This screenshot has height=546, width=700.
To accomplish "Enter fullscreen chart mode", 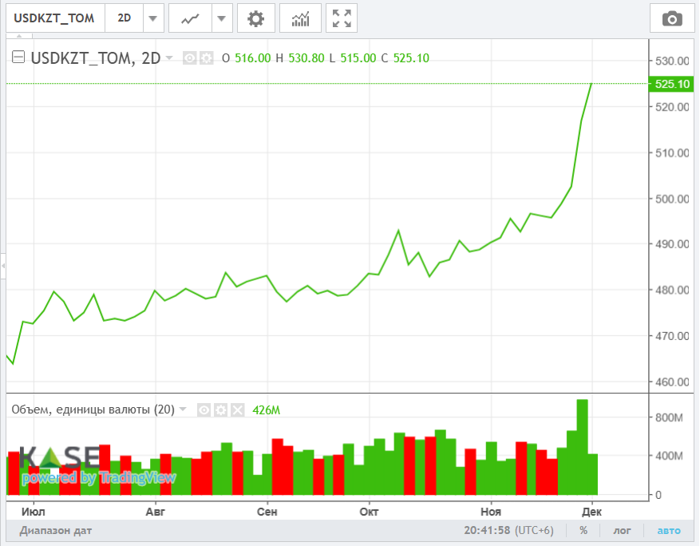I will [x=342, y=18].
